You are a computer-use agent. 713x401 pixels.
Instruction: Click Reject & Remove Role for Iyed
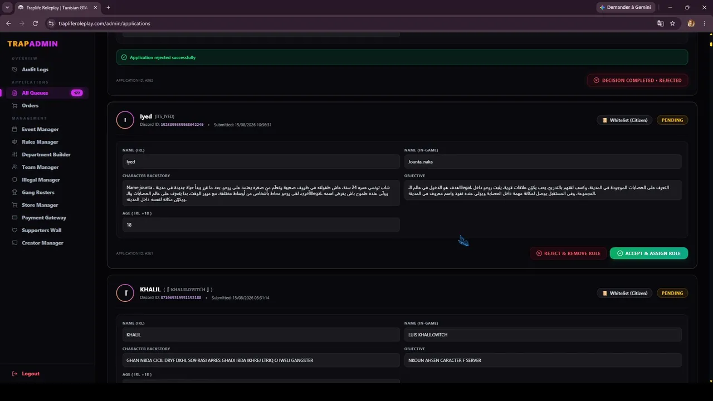(x=568, y=253)
